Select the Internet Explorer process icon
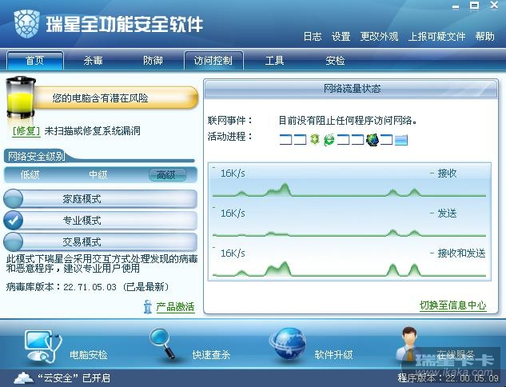The width and height of the screenshot is (506, 387). (329, 139)
